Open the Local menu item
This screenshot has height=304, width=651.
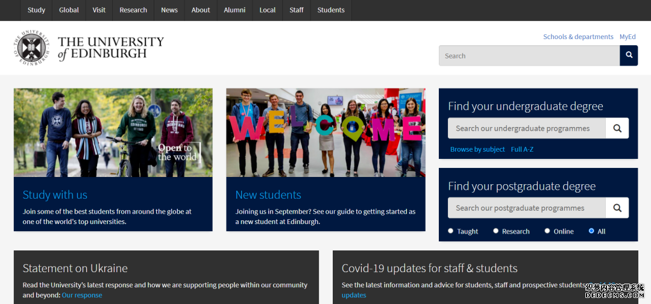pyautogui.click(x=268, y=10)
